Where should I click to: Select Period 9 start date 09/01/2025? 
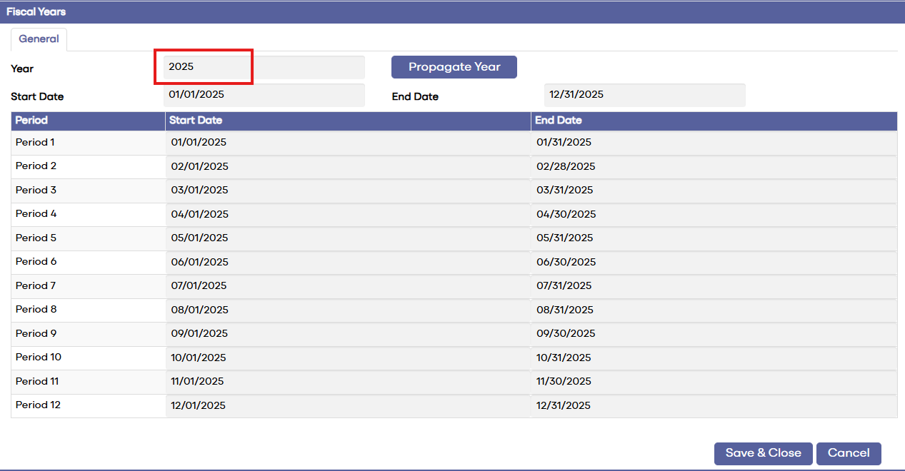coord(348,334)
